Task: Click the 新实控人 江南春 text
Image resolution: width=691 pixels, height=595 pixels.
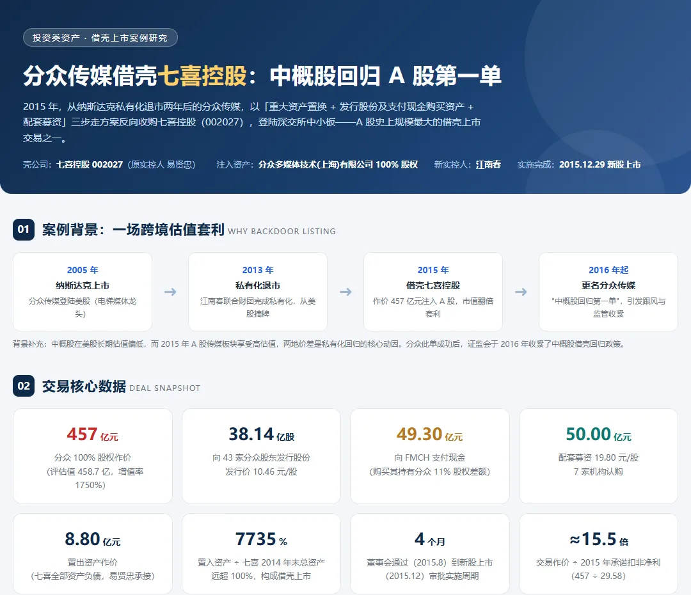Action: (x=468, y=164)
